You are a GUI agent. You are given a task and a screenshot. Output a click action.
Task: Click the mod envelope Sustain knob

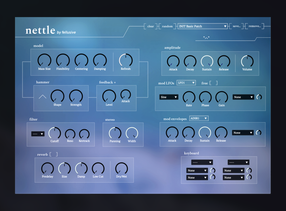pos(205,133)
